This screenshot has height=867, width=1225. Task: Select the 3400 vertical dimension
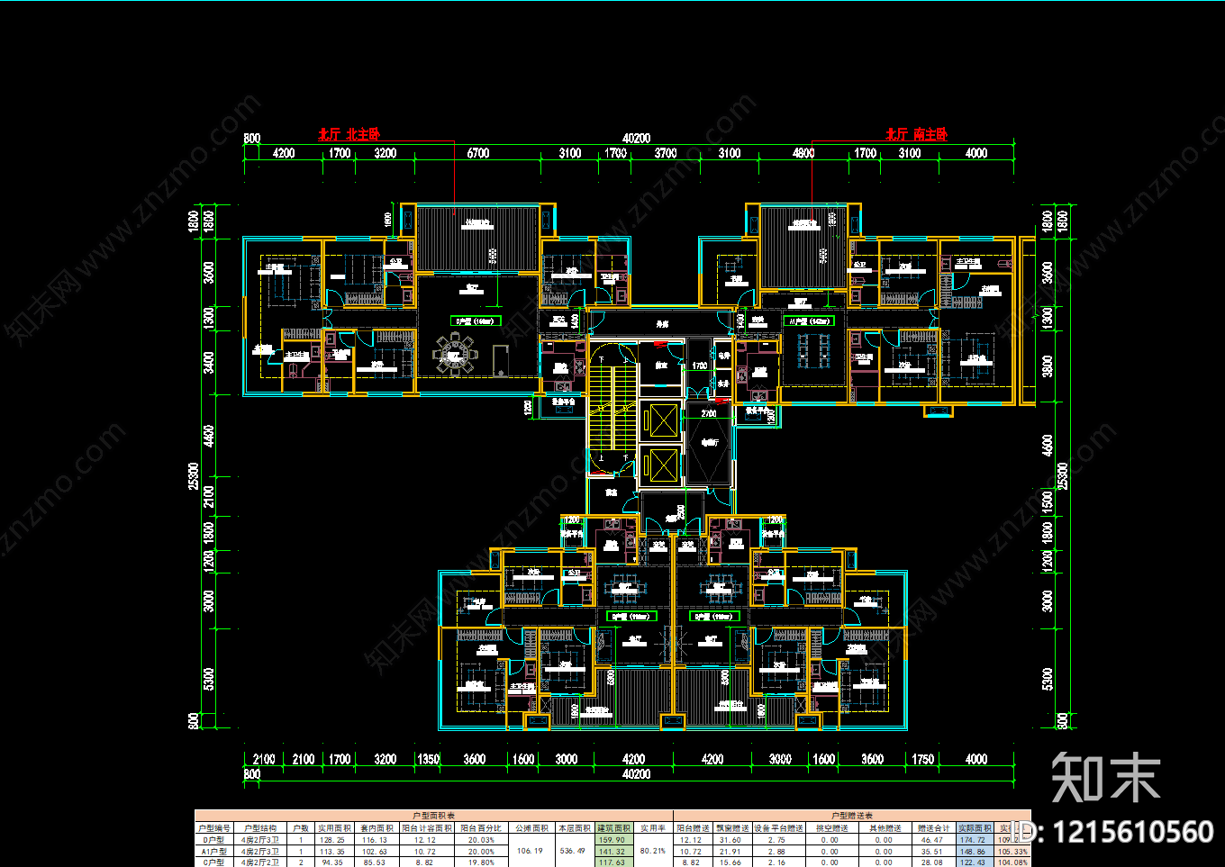209,364
